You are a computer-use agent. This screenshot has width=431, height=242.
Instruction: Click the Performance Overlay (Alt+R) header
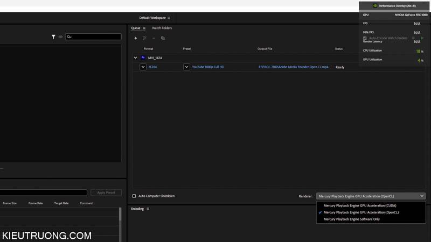pos(394,6)
